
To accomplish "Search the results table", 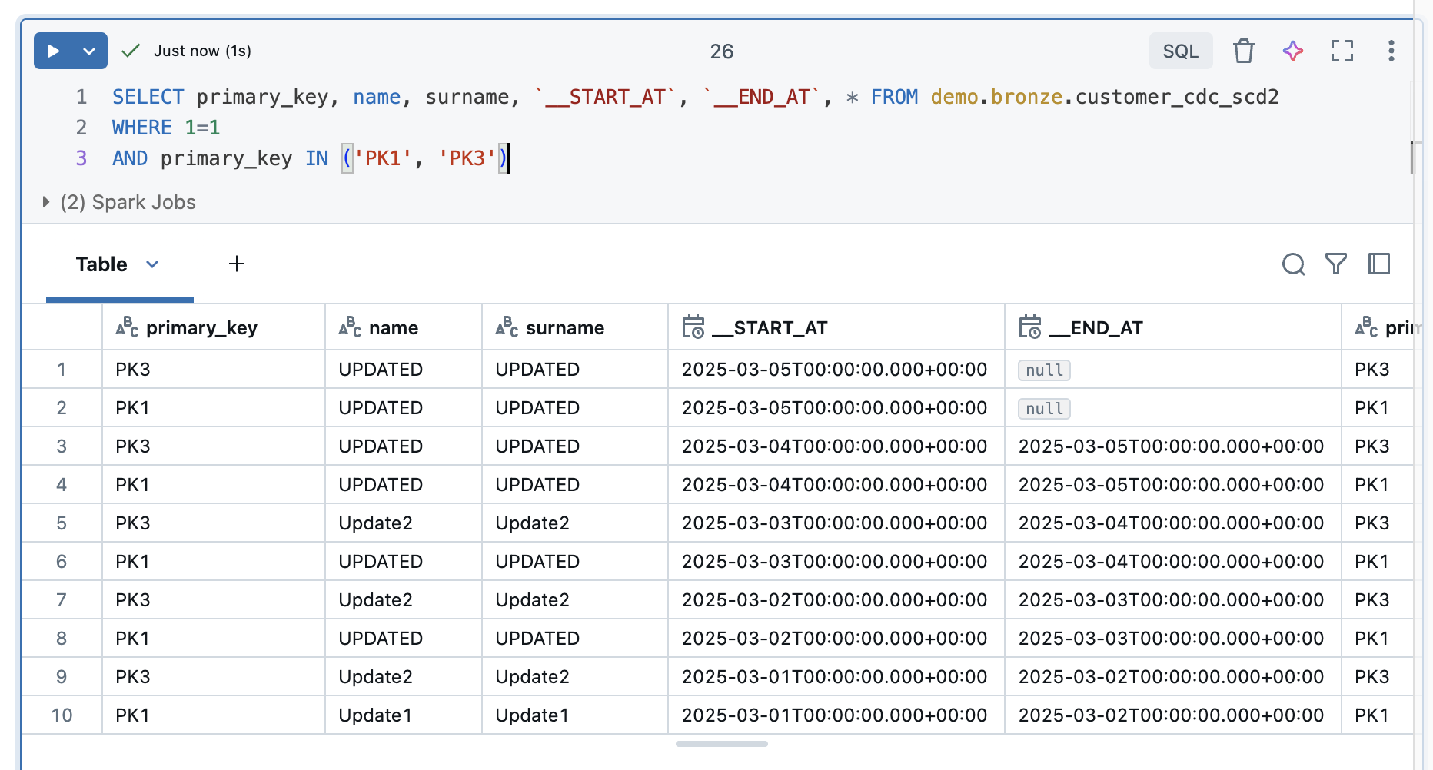I will pyautogui.click(x=1293, y=264).
